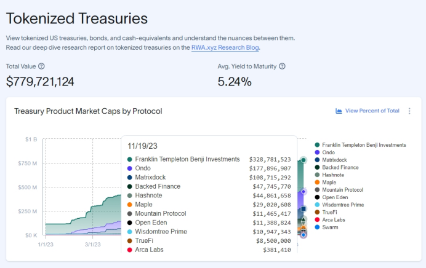Open the RWA.xyz Research Blog link

224,47
